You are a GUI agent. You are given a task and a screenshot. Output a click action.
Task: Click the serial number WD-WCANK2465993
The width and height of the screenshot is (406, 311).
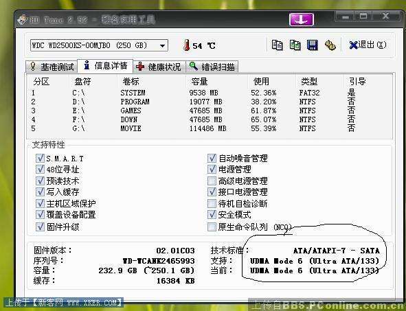click(x=159, y=261)
